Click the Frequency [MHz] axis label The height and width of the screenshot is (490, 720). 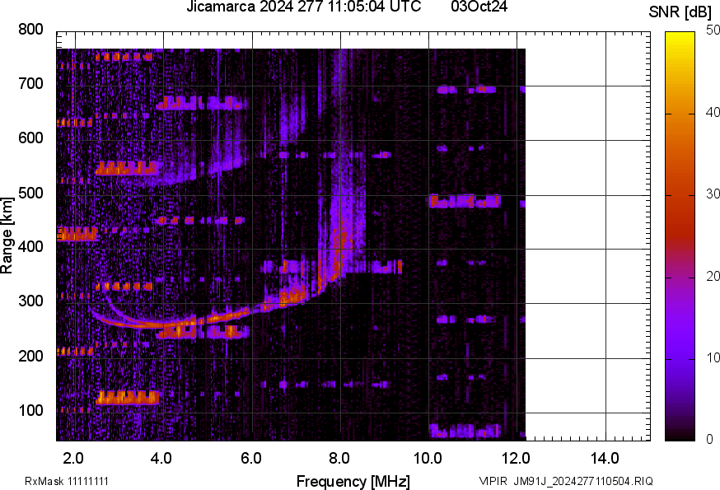[x=353, y=481]
